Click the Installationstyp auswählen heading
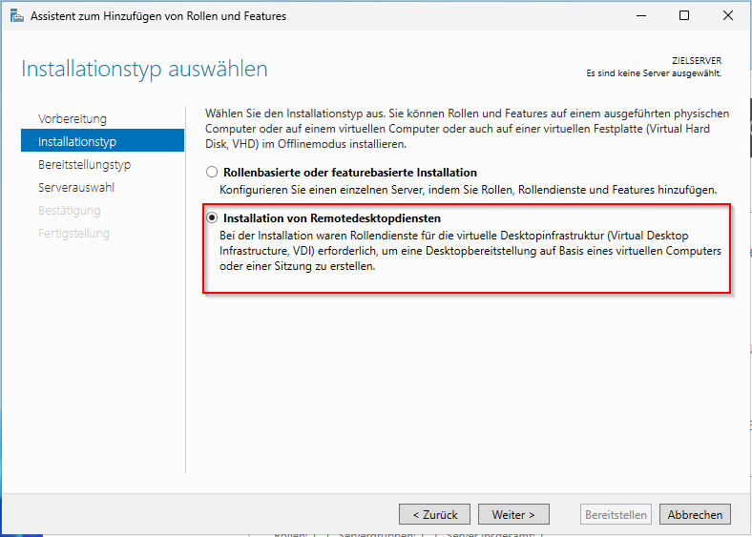Screen dimensions: 752x537 pos(144,69)
